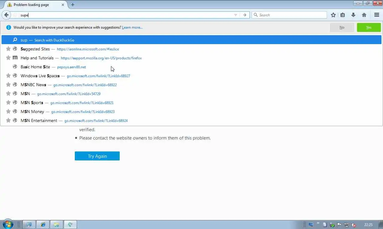Go to Home page icon
Viewport: 383px width, 229px height.
tap(364, 15)
